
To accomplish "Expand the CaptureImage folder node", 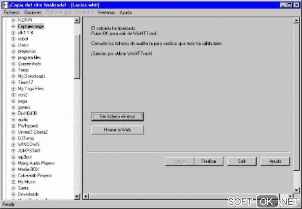I will (13, 26).
